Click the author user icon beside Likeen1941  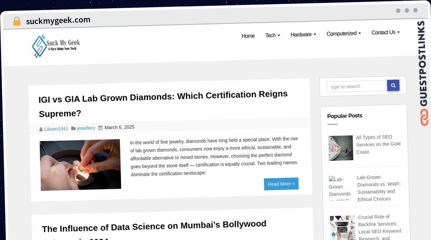[41, 129]
